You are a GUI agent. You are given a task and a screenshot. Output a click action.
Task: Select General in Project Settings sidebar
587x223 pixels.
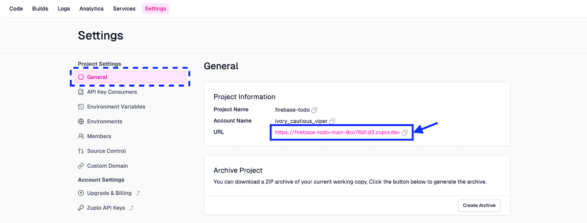click(97, 77)
